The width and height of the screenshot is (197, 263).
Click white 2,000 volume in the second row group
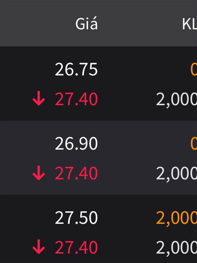[177, 173]
